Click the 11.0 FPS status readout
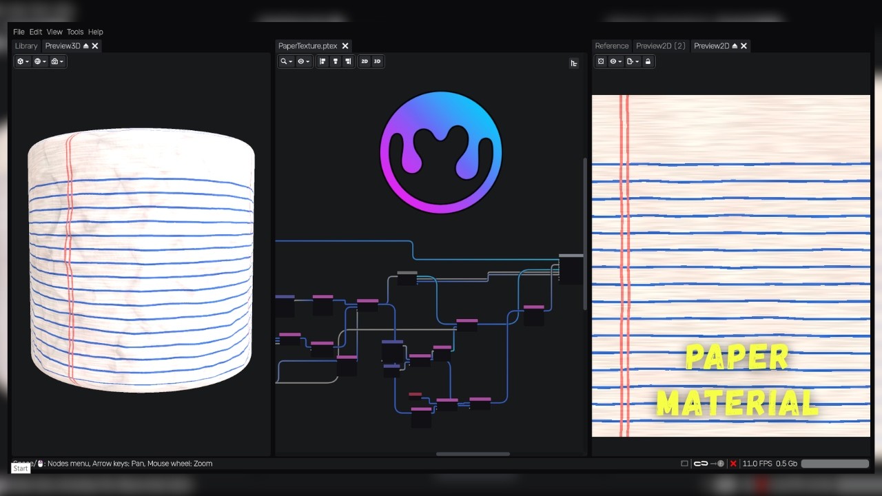882x496 pixels. [x=757, y=464]
